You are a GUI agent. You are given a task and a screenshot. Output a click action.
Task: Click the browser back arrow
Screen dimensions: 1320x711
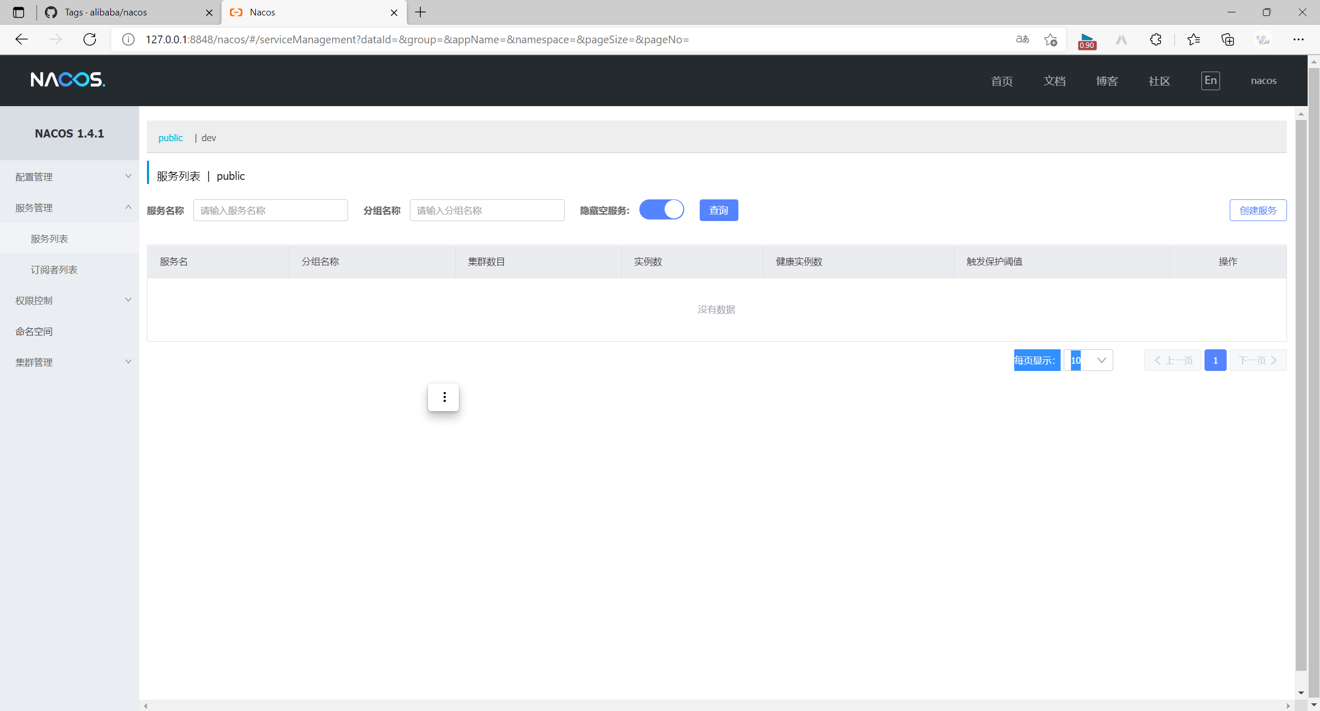tap(22, 40)
